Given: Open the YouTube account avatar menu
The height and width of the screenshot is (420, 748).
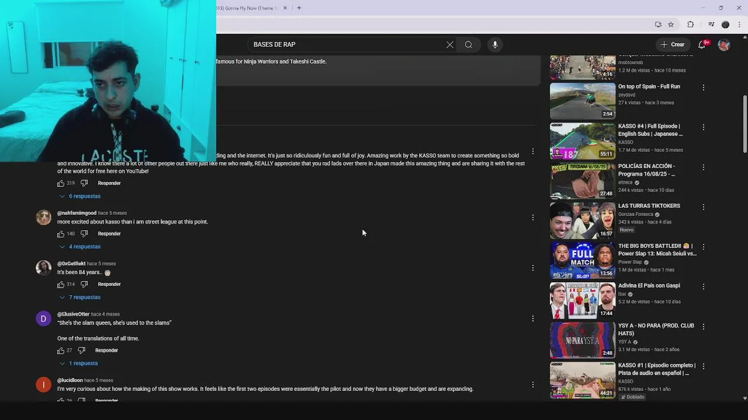Looking at the screenshot, I should 724,44.
